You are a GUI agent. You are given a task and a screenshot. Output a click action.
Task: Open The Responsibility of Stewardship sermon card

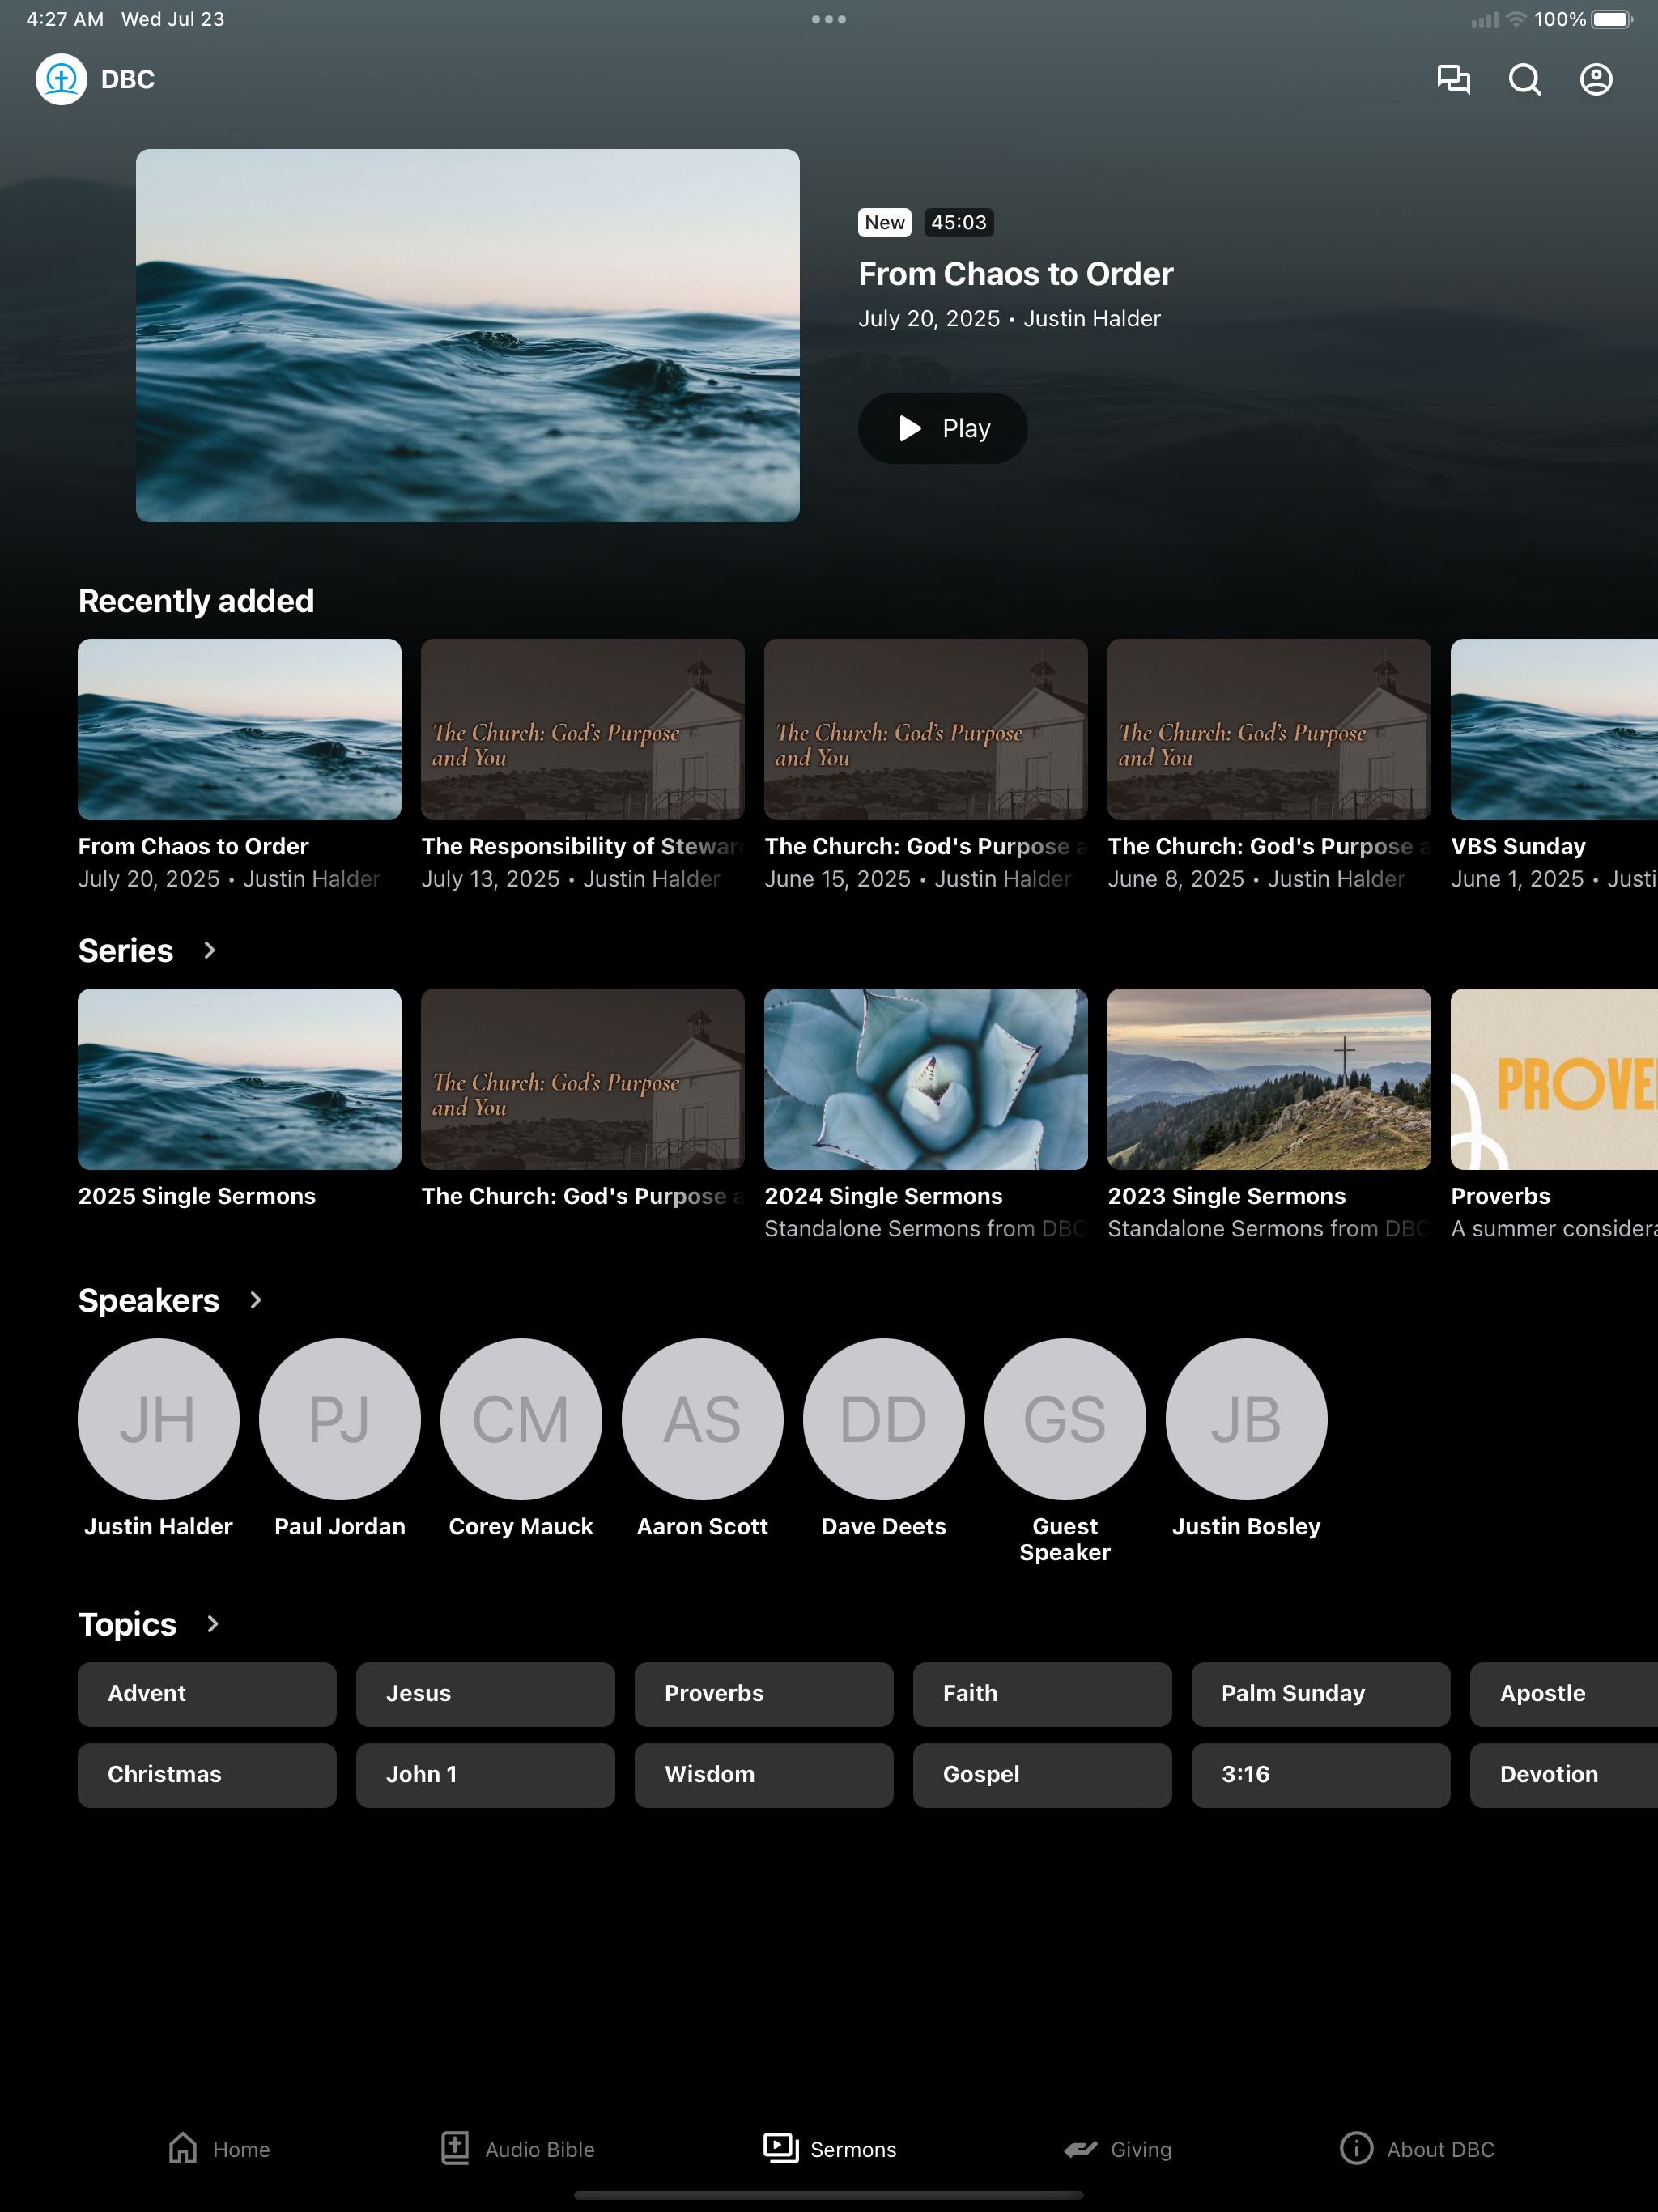pos(583,765)
